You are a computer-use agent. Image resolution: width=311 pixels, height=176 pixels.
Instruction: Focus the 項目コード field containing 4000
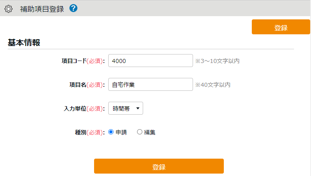point(150,61)
